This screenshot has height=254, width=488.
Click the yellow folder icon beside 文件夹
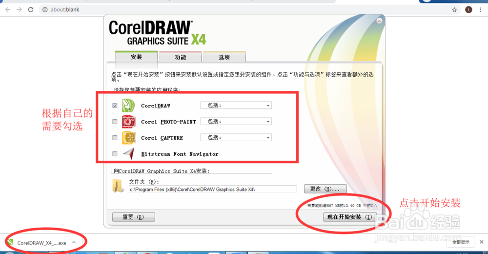(118, 186)
